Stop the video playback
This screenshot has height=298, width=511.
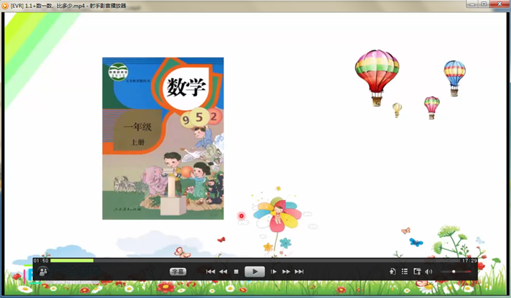click(x=237, y=272)
